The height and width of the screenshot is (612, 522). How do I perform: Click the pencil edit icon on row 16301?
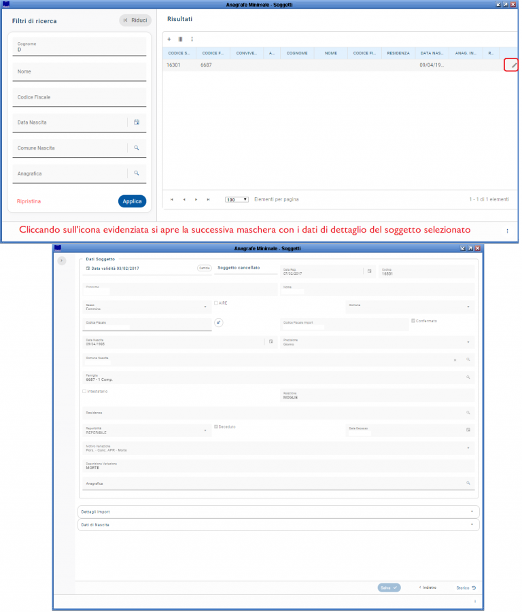[516, 65]
